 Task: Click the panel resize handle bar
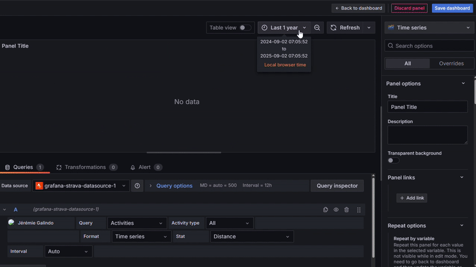point(184,153)
